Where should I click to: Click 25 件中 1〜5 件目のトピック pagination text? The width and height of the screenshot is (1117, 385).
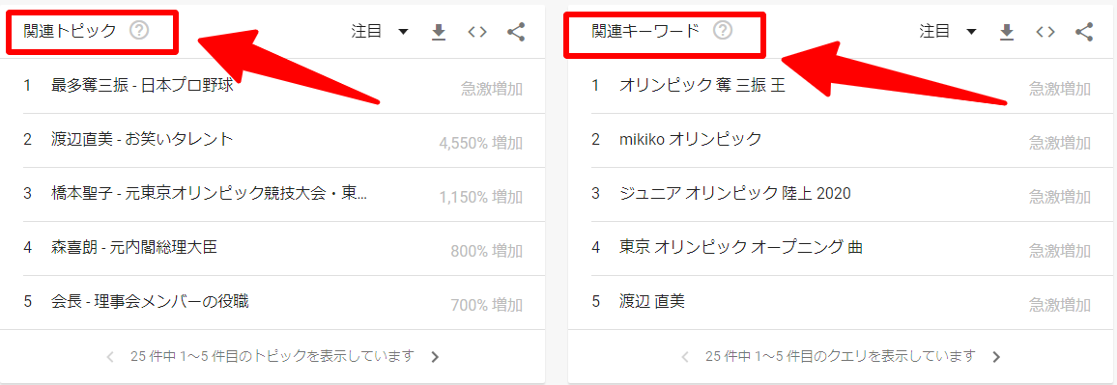point(272,356)
